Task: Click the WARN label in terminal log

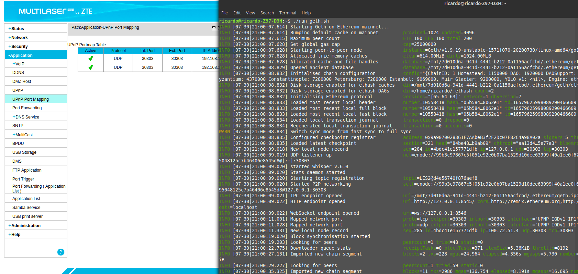Action: point(224,132)
